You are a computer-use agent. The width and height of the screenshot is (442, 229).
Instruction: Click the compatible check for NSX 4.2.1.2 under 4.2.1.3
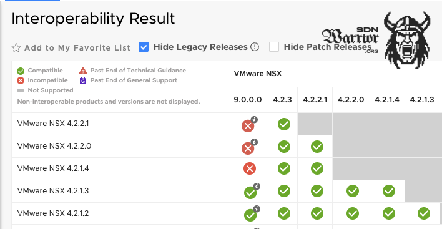[424, 213]
